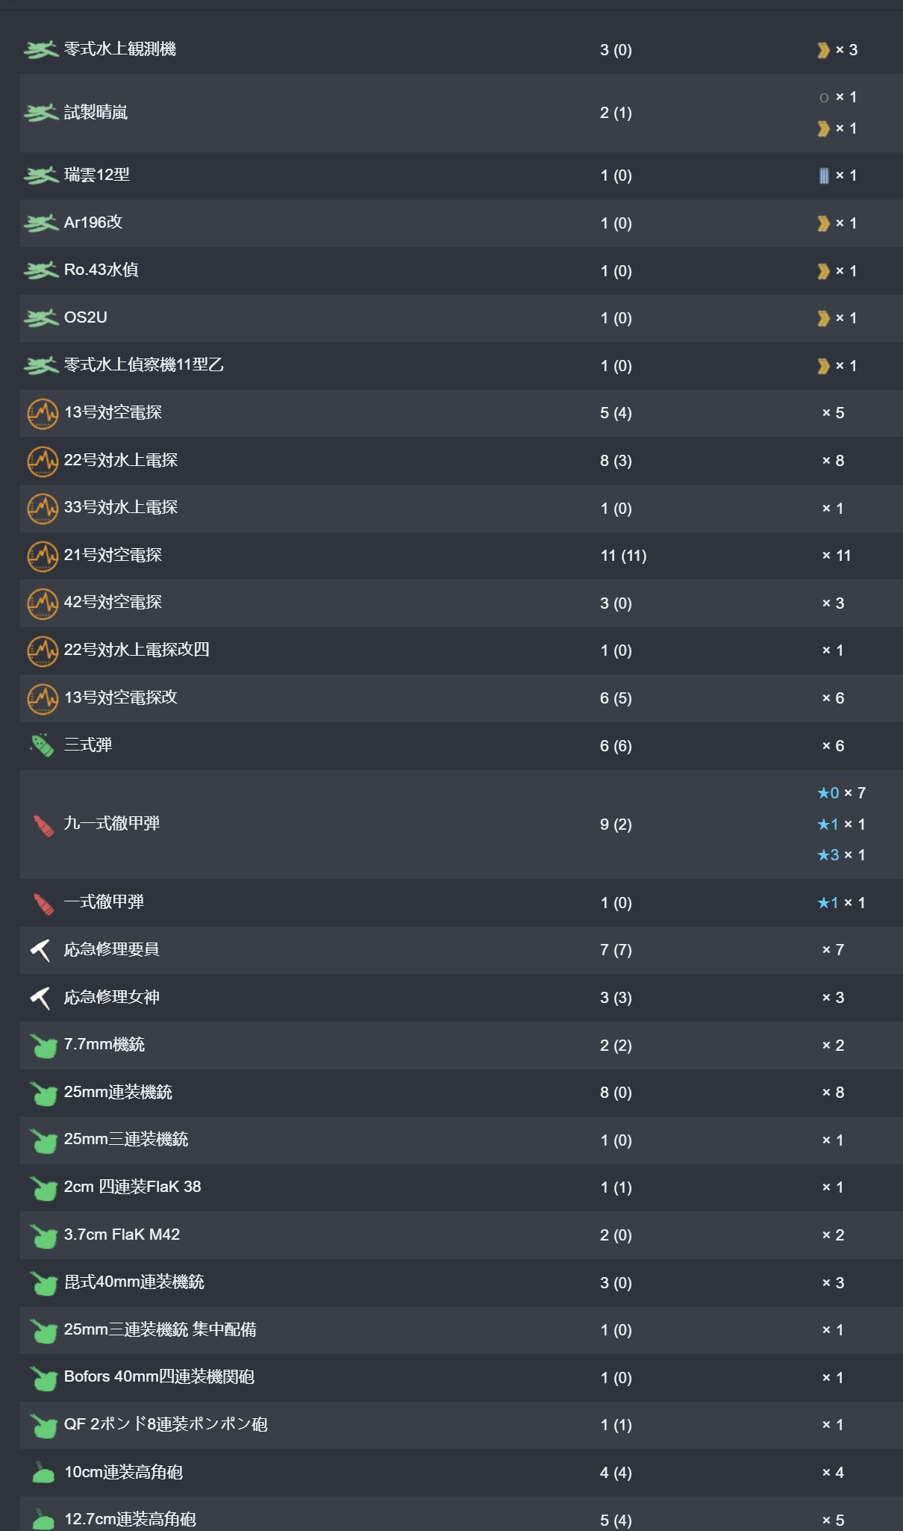Select the 22号対水上電探改四 row name
The width and height of the screenshot is (903, 1531).
click(x=137, y=650)
